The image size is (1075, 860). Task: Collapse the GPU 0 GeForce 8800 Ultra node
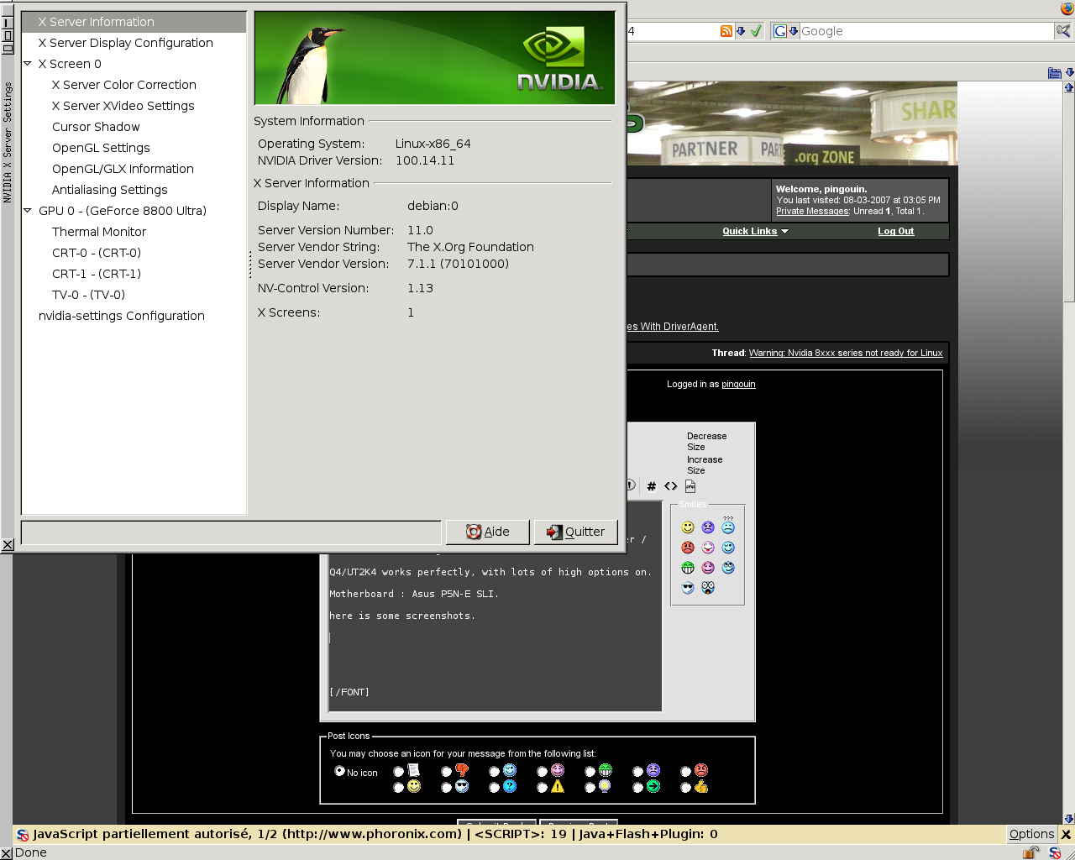(28, 211)
